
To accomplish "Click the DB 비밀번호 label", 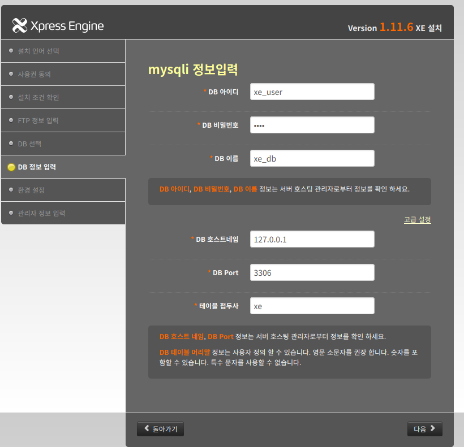I will [220, 125].
